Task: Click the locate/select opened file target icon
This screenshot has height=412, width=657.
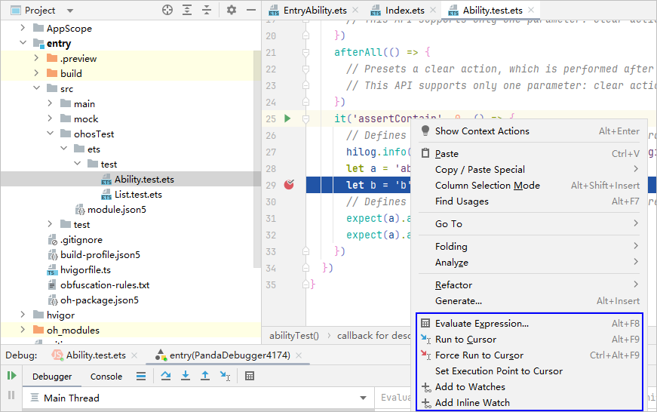Action: (x=167, y=11)
